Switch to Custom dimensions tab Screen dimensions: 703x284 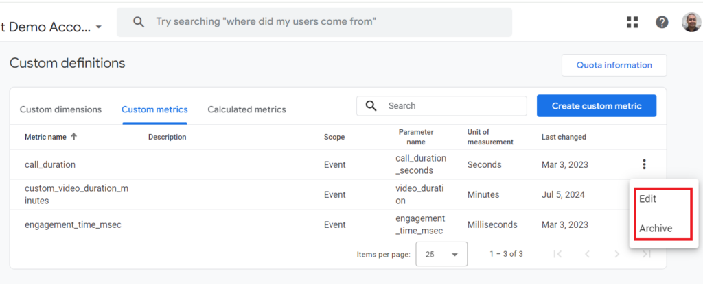pyautogui.click(x=60, y=109)
